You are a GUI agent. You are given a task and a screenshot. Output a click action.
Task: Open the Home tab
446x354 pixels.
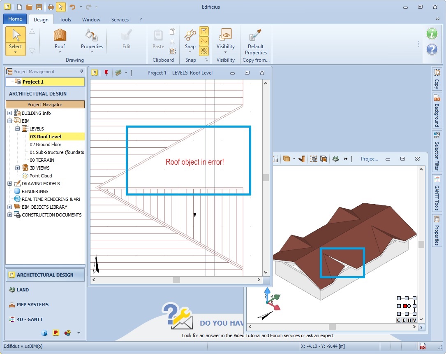pos(15,19)
